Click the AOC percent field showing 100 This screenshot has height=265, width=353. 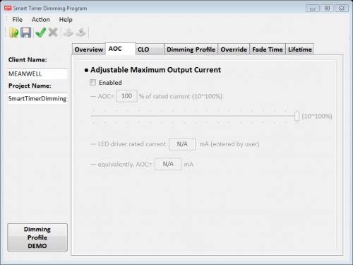pos(126,96)
